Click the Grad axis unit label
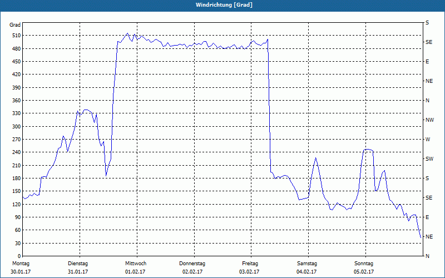 (15, 25)
